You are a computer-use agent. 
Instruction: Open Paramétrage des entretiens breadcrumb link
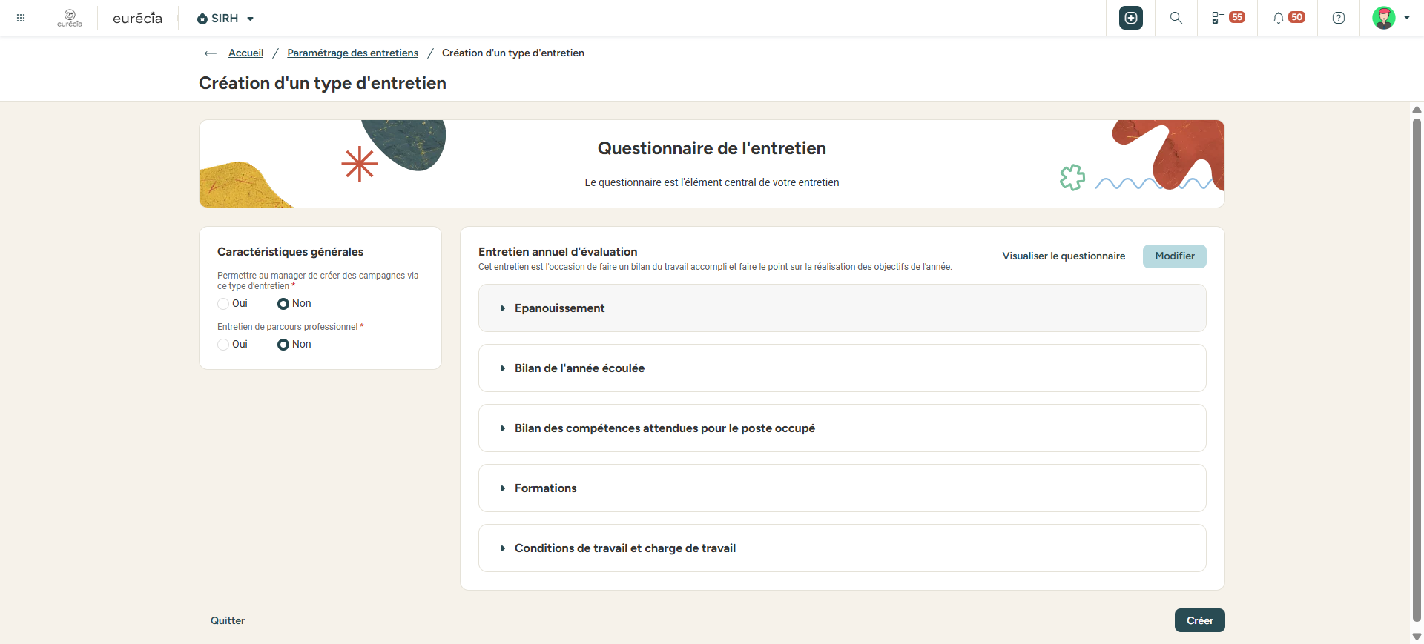[x=352, y=53]
